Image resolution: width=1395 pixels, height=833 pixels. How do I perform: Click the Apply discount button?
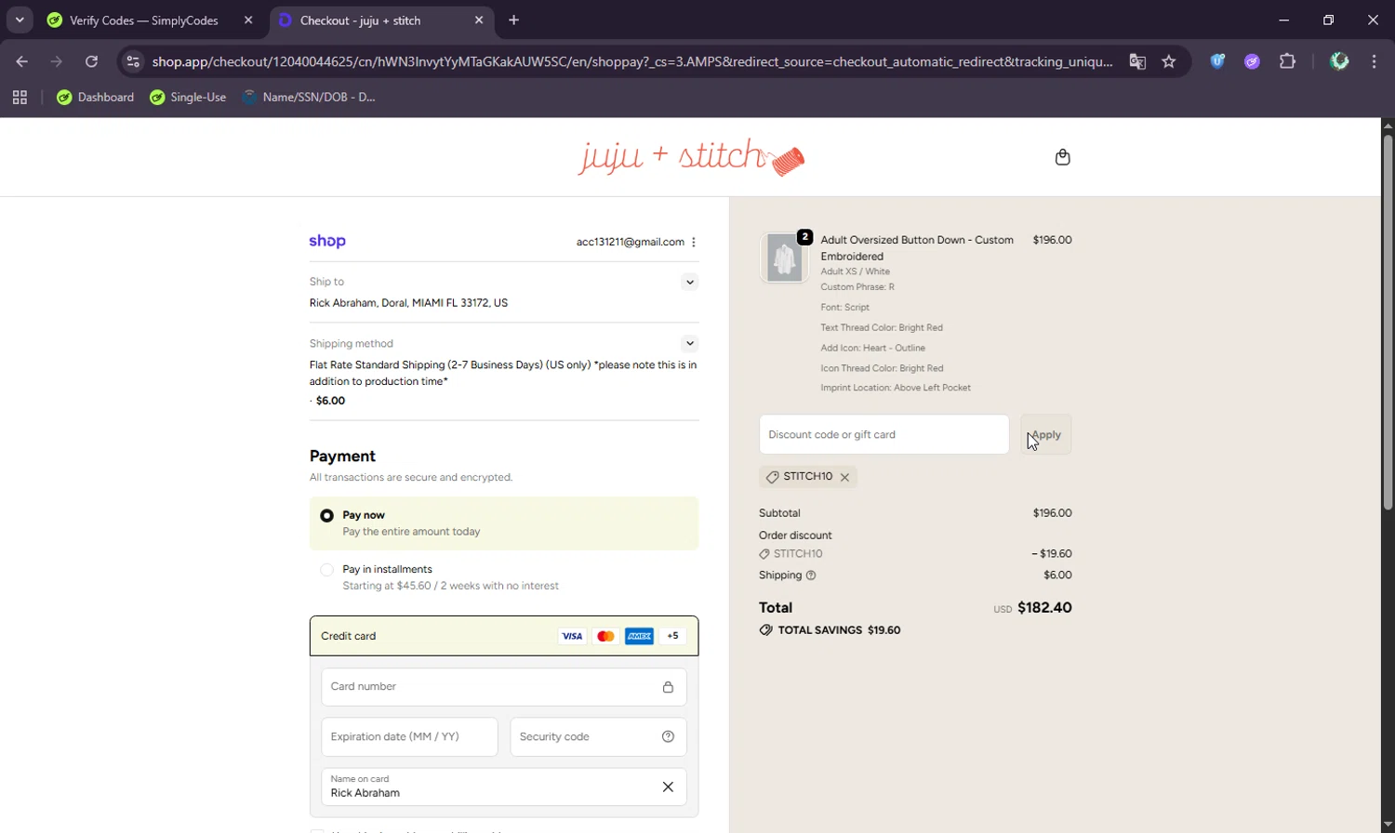(1046, 434)
